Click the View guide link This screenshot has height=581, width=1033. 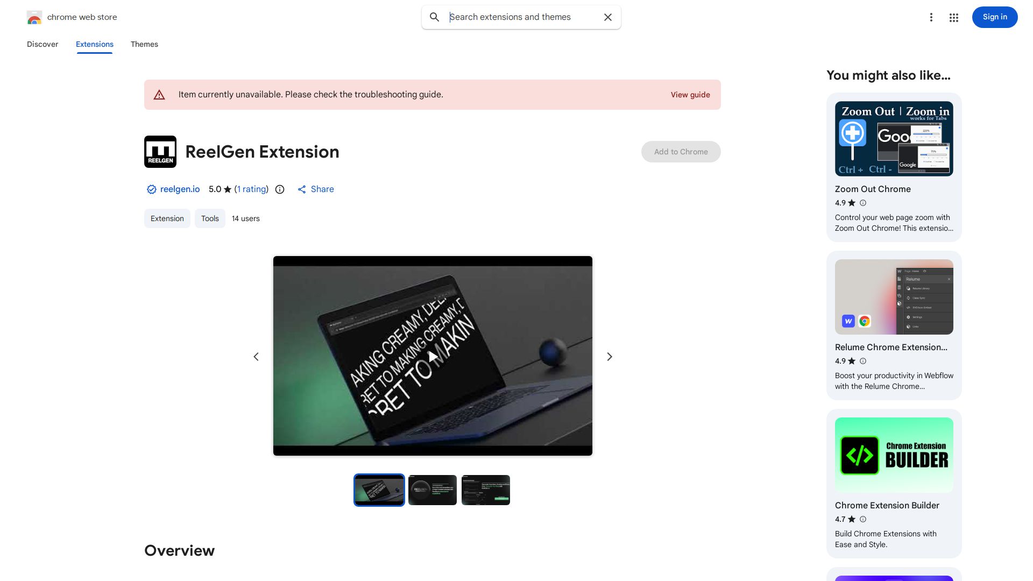pos(690,95)
